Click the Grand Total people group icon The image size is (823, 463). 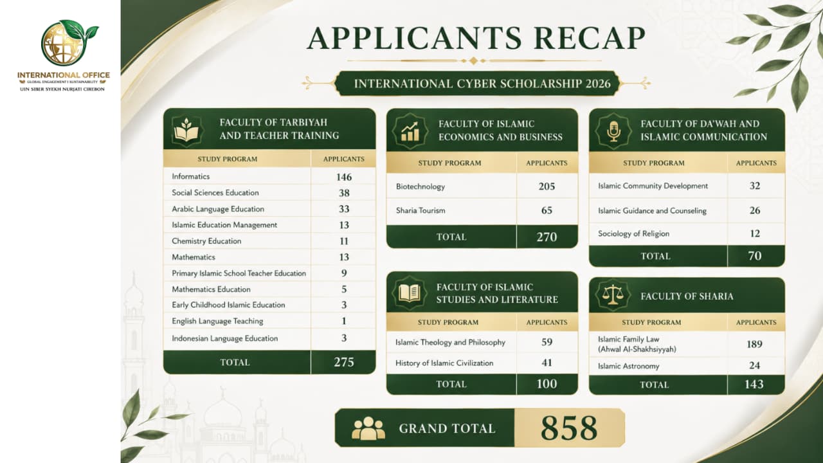click(x=368, y=428)
